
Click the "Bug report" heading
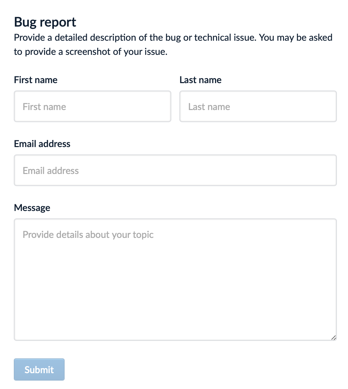45,22
